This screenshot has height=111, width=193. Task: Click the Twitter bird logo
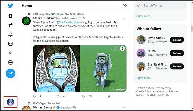pyautogui.click(x=11, y=6)
